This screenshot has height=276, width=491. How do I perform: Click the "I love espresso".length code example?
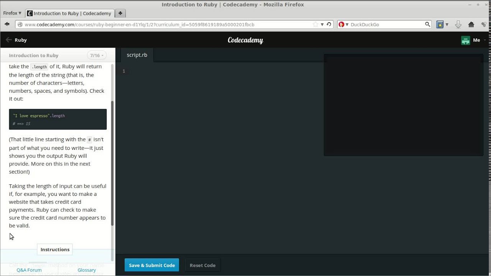click(x=39, y=116)
